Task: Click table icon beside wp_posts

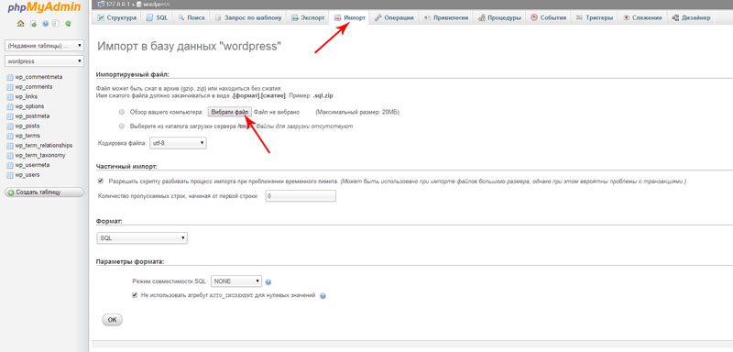Action: pos(10,126)
